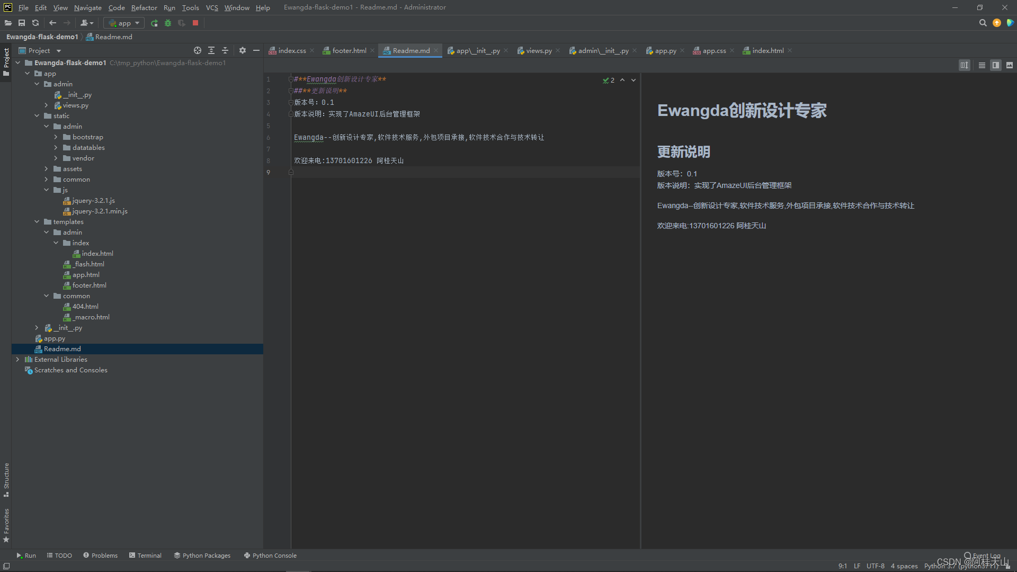Viewport: 1017px width, 572px height.
Task: Open the Navigate menu
Action: (87, 7)
